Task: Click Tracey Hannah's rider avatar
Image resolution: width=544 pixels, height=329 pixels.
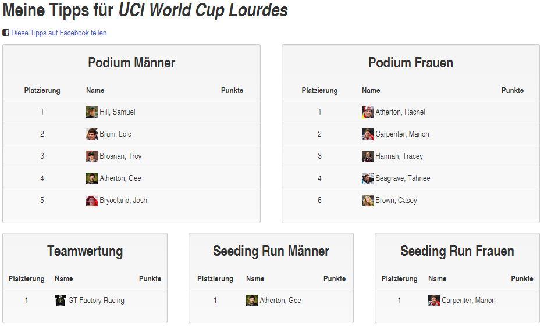Action: click(x=367, y=156)
